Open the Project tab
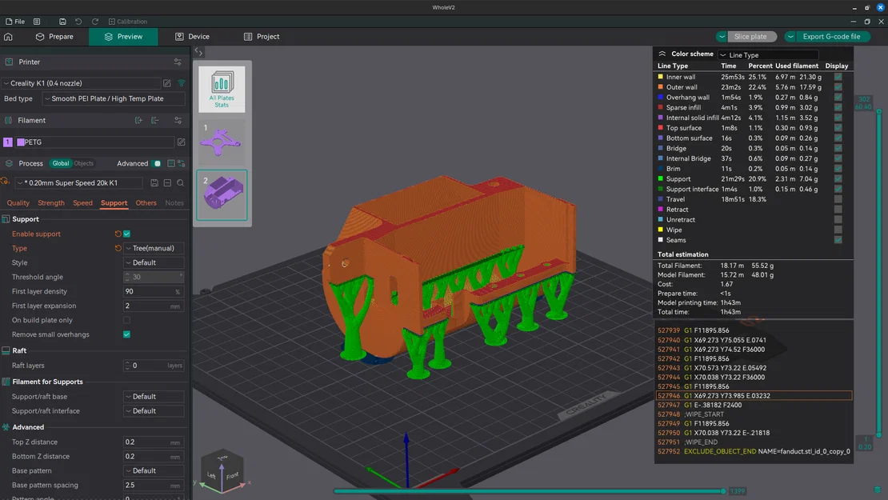888x500 pixels. pyautogui.click(x=262, y=36)
